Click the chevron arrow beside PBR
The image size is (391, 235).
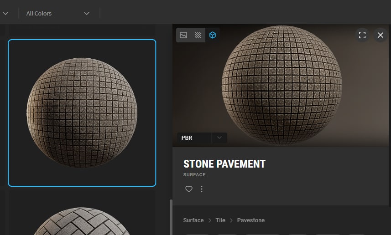[219, 138]
